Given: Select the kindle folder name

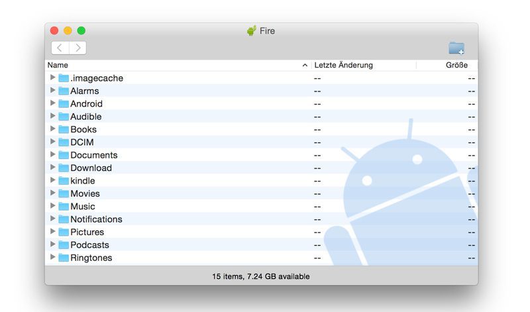Looking at the screenshot, I should click(83, 181).
